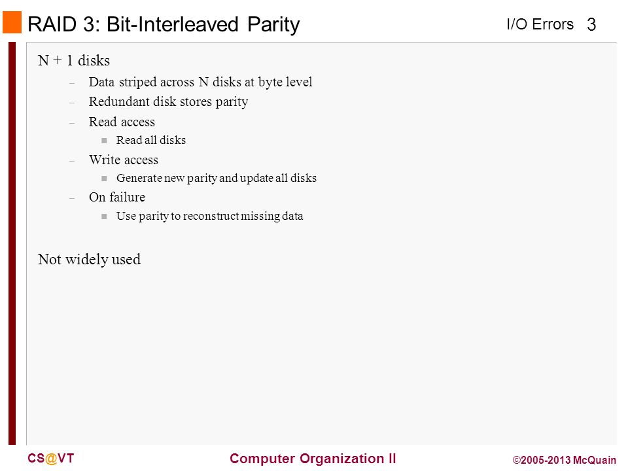Click the dark red vertical bar
The image size is (628, 471).
click(x=12, y=243)
